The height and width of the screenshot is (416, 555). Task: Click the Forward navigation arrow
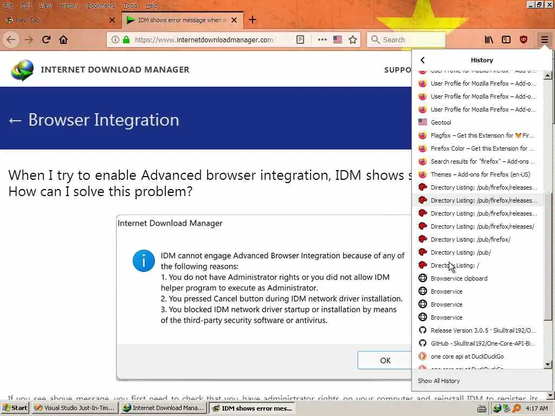(x=29, y=40)
